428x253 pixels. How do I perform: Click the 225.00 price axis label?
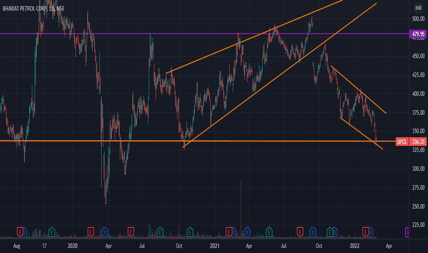click(418, 225)
